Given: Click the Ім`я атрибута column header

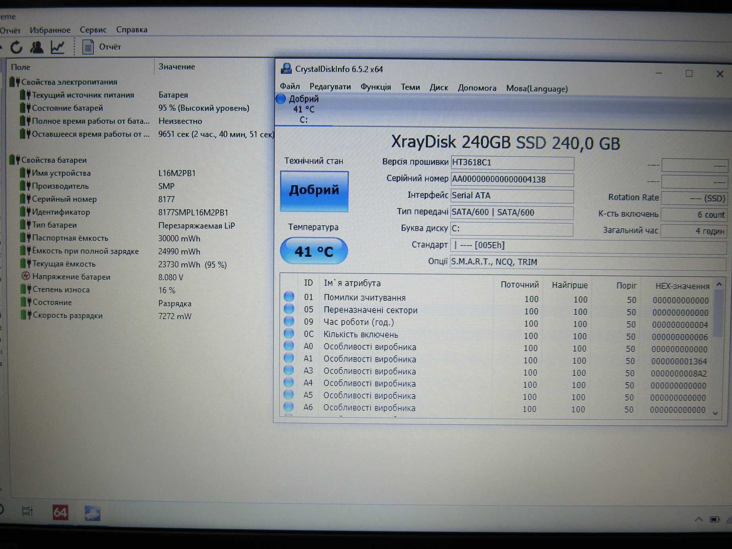Looking at the screenshot, I should coord(352,283).
